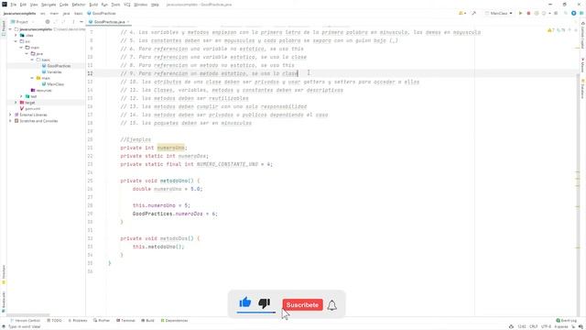Collapse the basic package

point(32,60)
